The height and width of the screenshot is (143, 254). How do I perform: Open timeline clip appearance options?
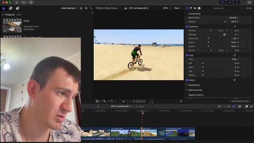pos(240,106)
